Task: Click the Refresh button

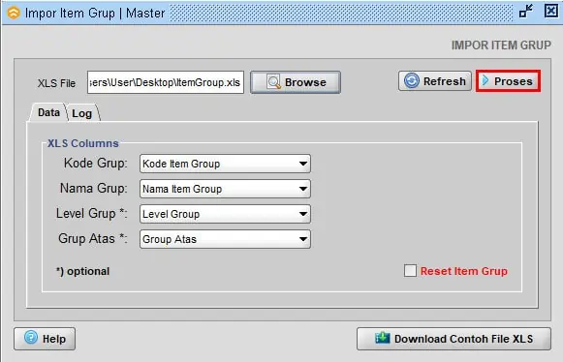Action: (435, 81)
